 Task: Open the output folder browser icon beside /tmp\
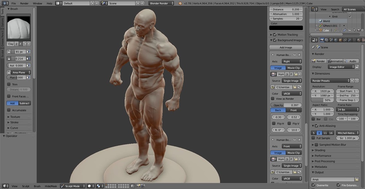tap(357, 179)
